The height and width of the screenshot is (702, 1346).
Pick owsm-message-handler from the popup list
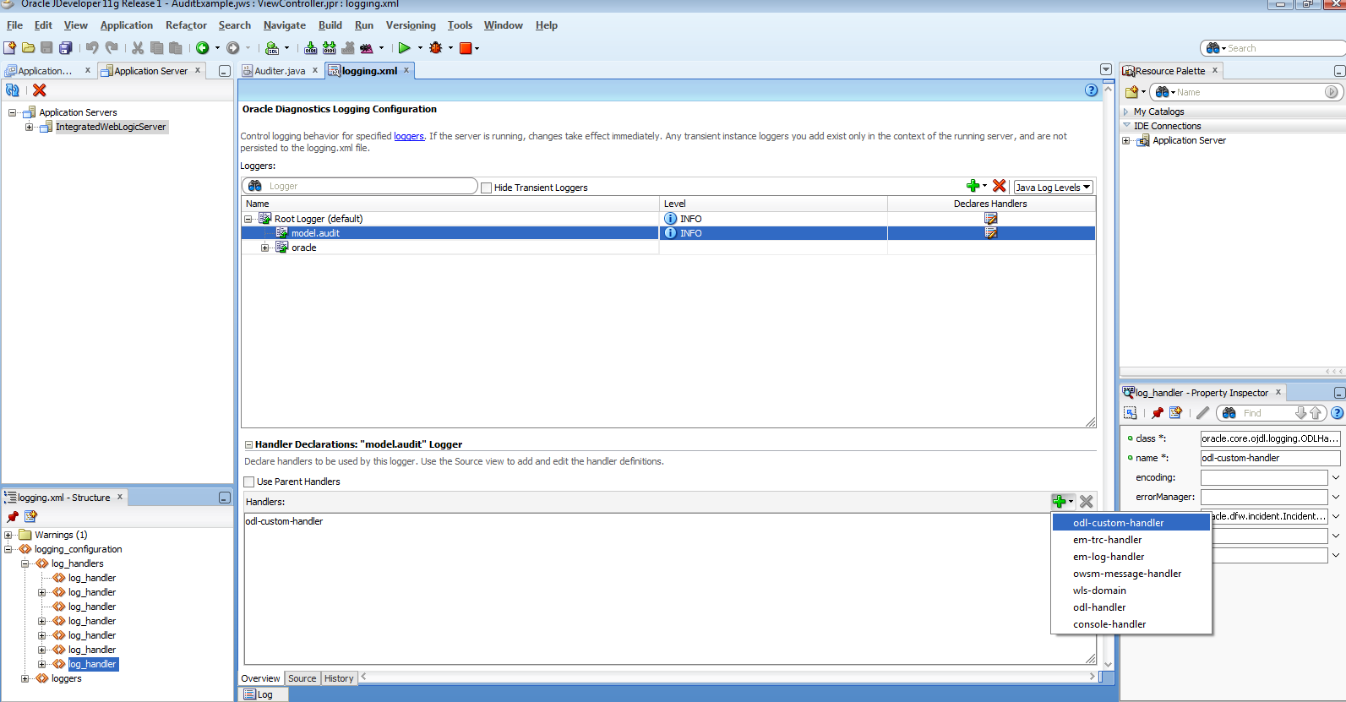(1131, 574)
